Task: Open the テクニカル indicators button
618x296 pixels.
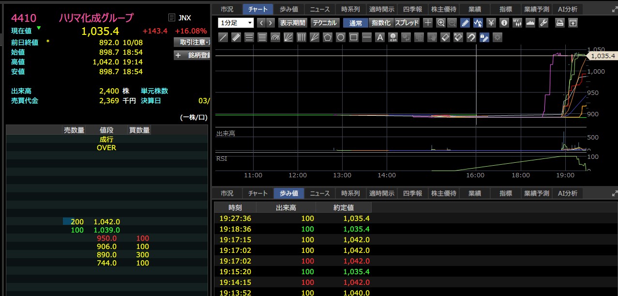Action: coord(324,23)
